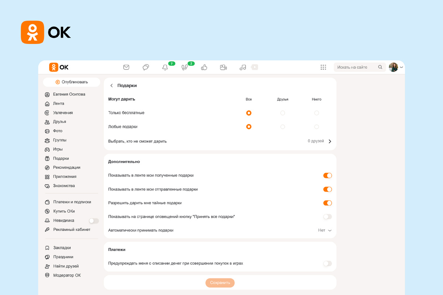The width and height of the screenshot is (443, 295).
Task: Open the auto-accept gifts Нет dropdown
Action: tap(325, 230)
